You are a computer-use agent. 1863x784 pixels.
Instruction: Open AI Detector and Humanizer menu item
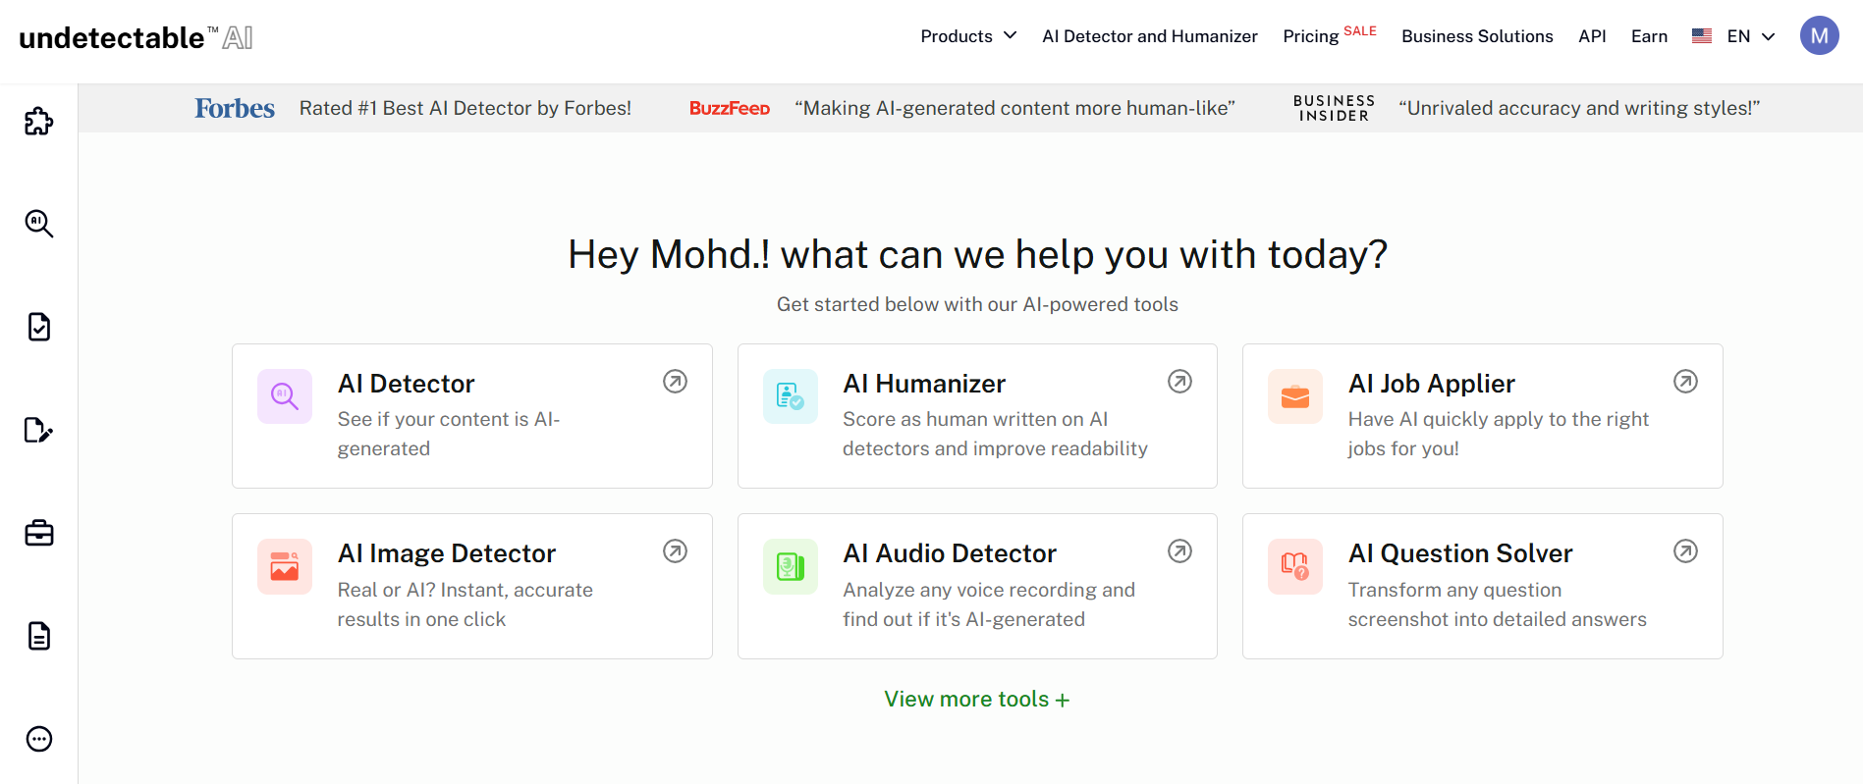coord(1149,36)
